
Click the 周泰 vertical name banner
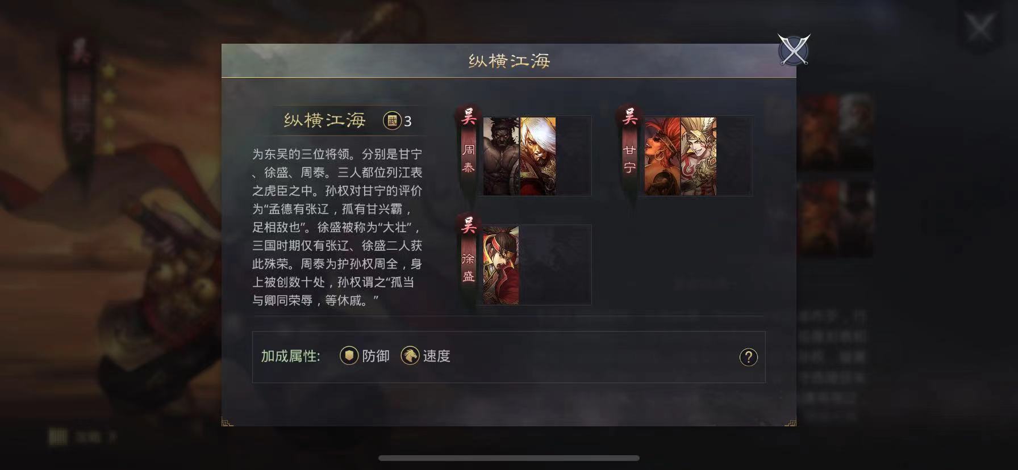tap(468, 159)
